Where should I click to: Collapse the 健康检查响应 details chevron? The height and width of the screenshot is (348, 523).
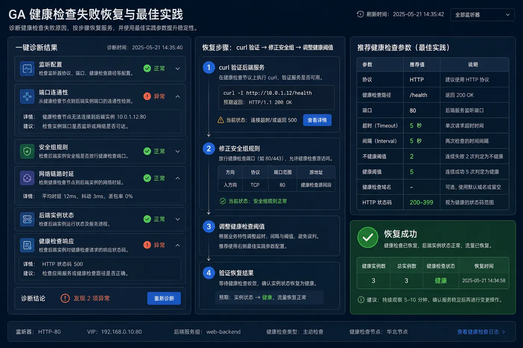click(x=178, y=245)
